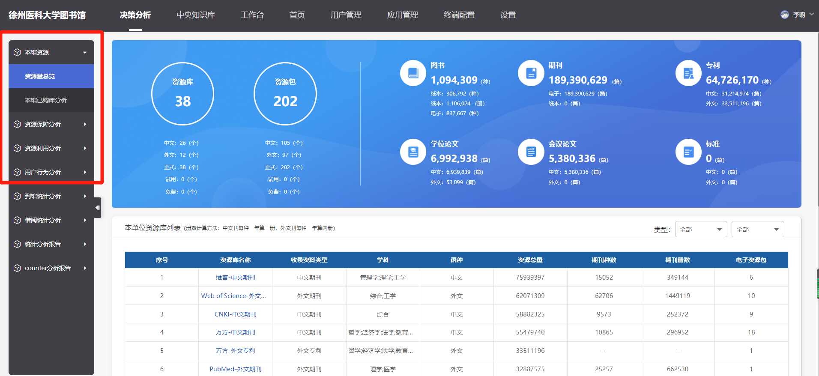Click the 图书 book icon

tap(413, 73)
